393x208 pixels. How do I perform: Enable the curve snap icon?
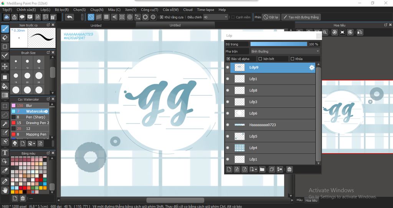[137, 17]
